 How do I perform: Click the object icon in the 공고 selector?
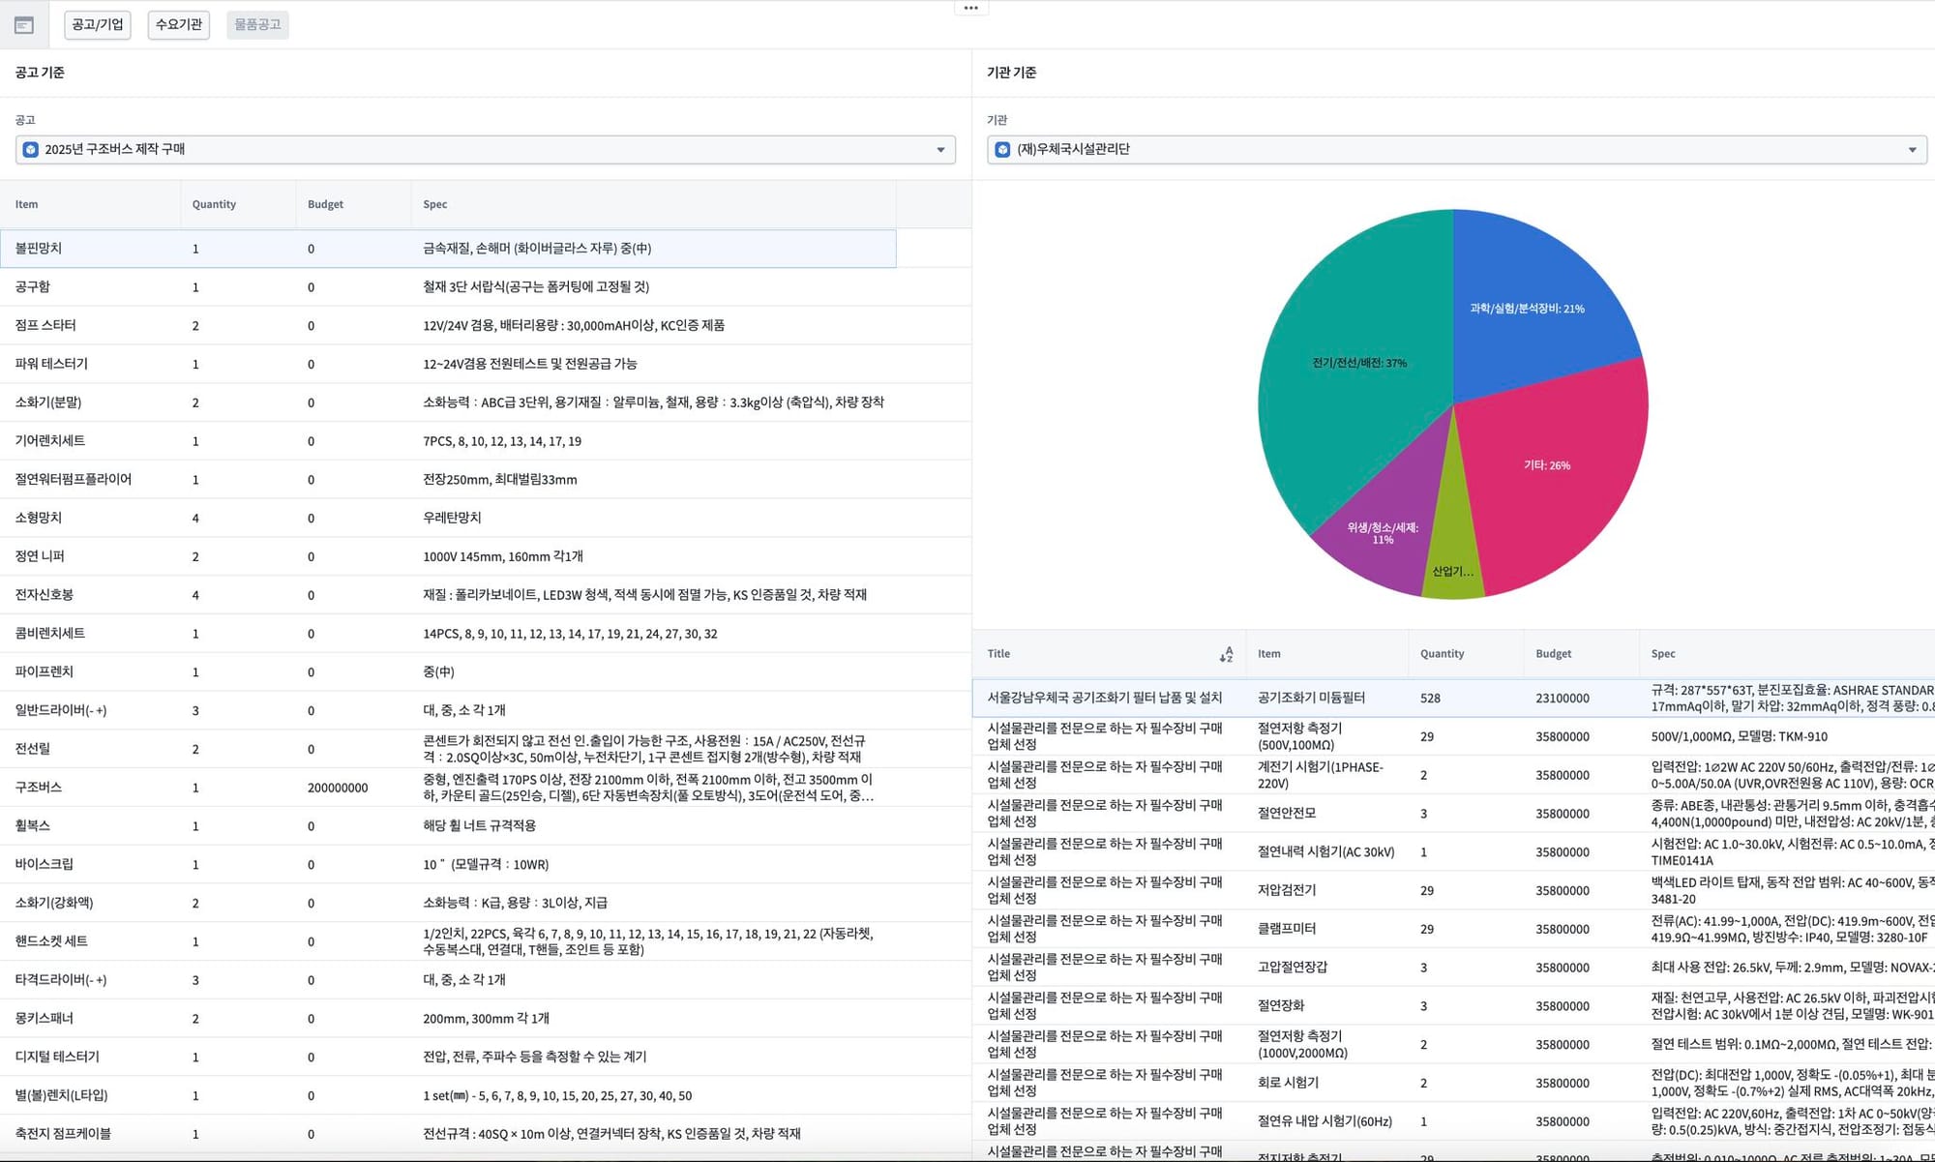[x=31, y=150]
